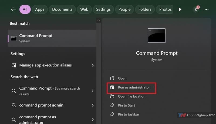Switch to the Apps filter

pyautogui.click(x=40, y=9)
